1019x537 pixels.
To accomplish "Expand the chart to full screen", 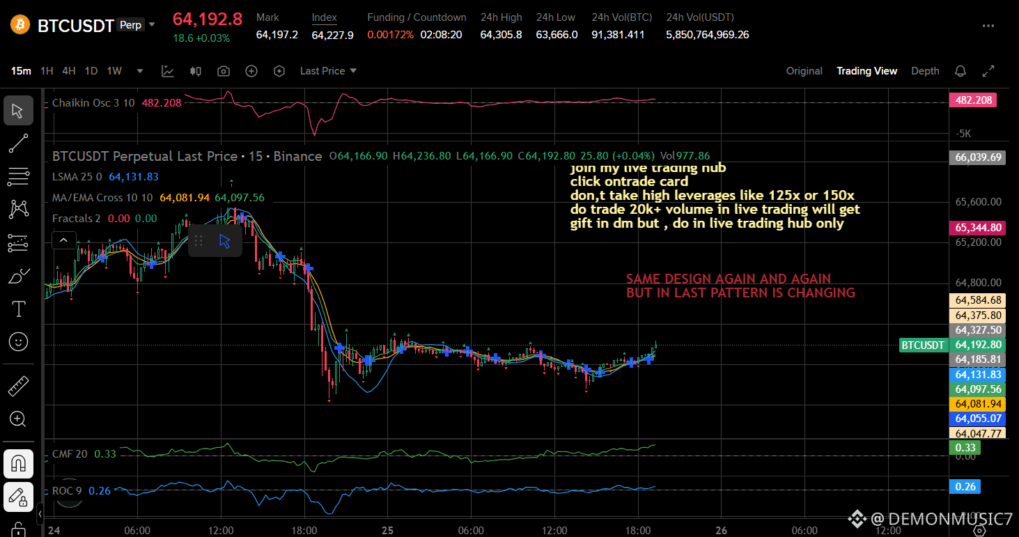I will 988,71.
